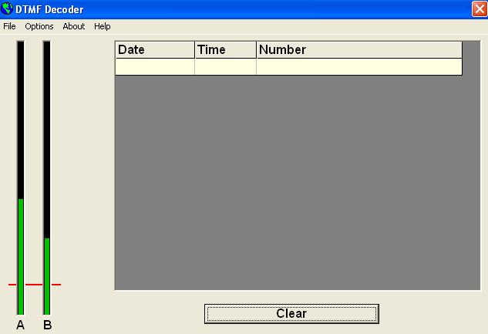Open the File menu
488x334 pixels.
coord(9,26)
